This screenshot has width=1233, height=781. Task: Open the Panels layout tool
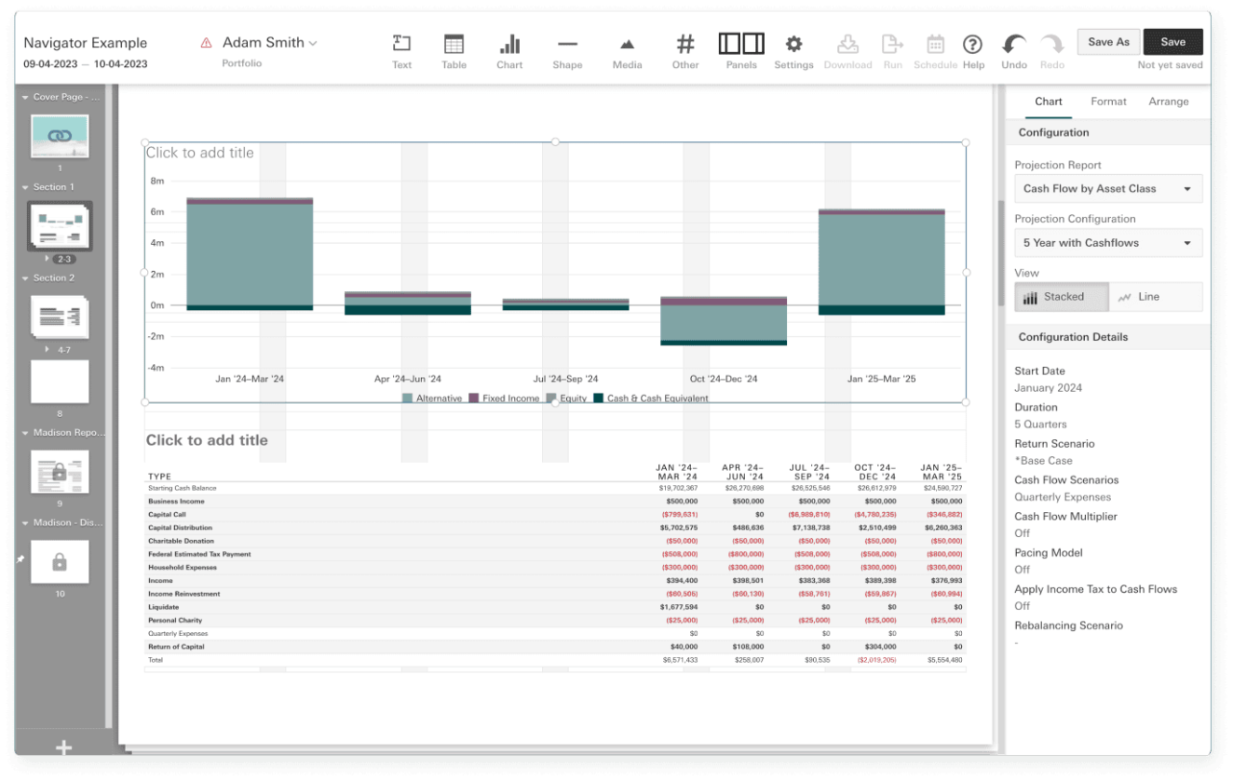741,51
